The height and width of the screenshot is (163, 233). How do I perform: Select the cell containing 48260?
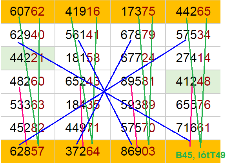point(28,82)
